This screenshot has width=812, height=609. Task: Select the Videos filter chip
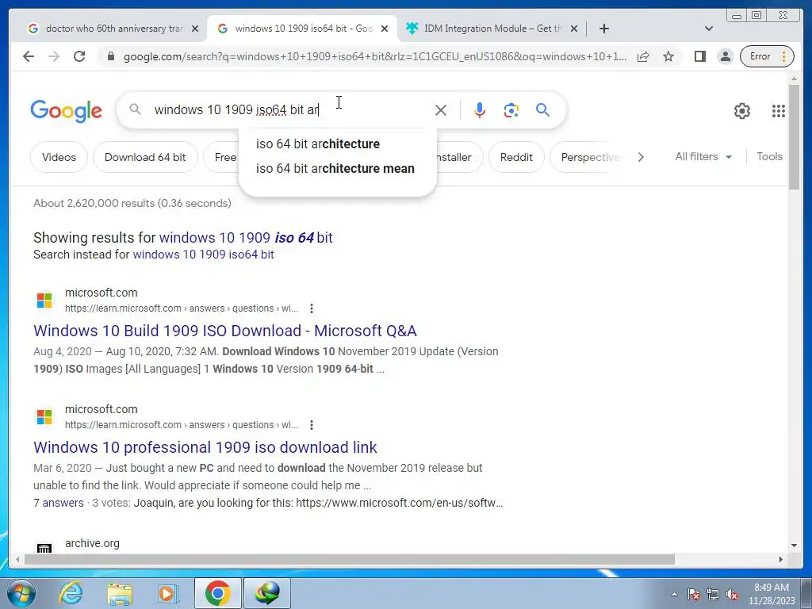tap(59, 157)
